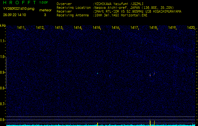The height and width of the screenshot is (126, 198).
Task: Click the kHz unit label
Action: (x=3, y=25)
